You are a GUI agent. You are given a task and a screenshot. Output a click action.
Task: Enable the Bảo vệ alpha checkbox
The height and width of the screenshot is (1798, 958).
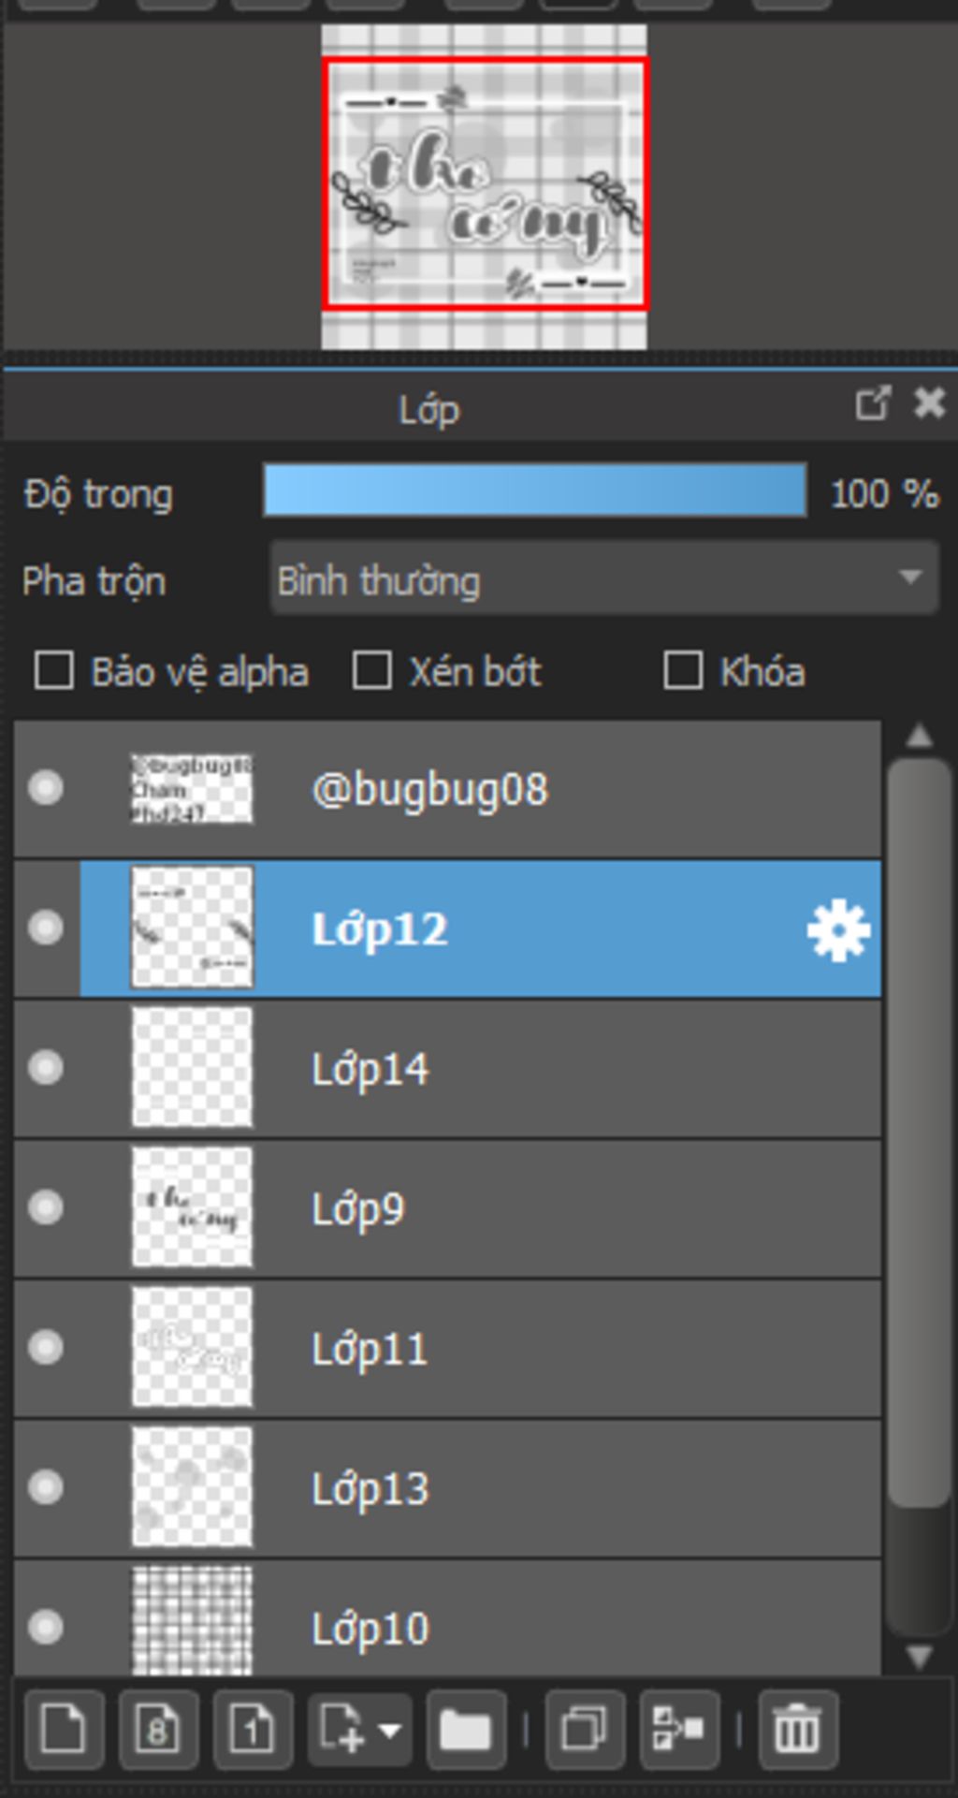54,671
